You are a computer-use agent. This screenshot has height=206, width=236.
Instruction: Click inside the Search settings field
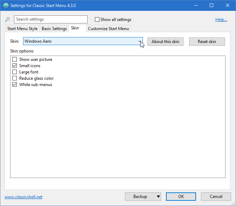pyautogui.click(x=51, y=20)
